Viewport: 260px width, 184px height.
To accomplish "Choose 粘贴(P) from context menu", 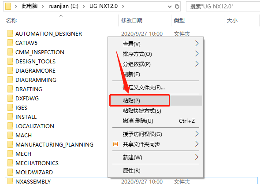I will pyautogui.click(x=156, y=100).
